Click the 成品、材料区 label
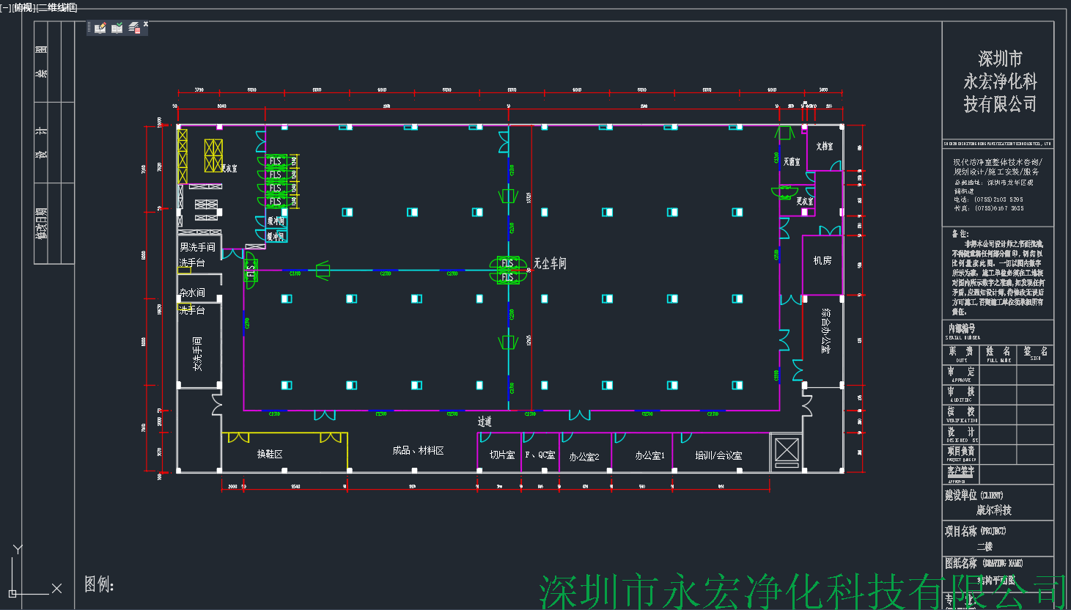Screen dimensions: 1071x610 tap(418, 451)
